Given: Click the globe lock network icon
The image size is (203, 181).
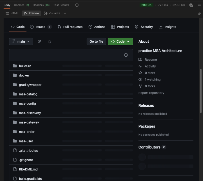Looking at the screenshot, I should pos(191,5).
